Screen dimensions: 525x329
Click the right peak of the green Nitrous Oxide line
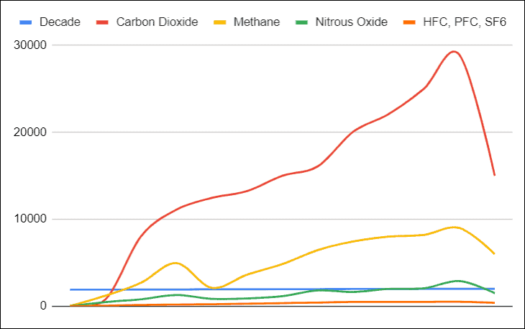pos(457,281)
